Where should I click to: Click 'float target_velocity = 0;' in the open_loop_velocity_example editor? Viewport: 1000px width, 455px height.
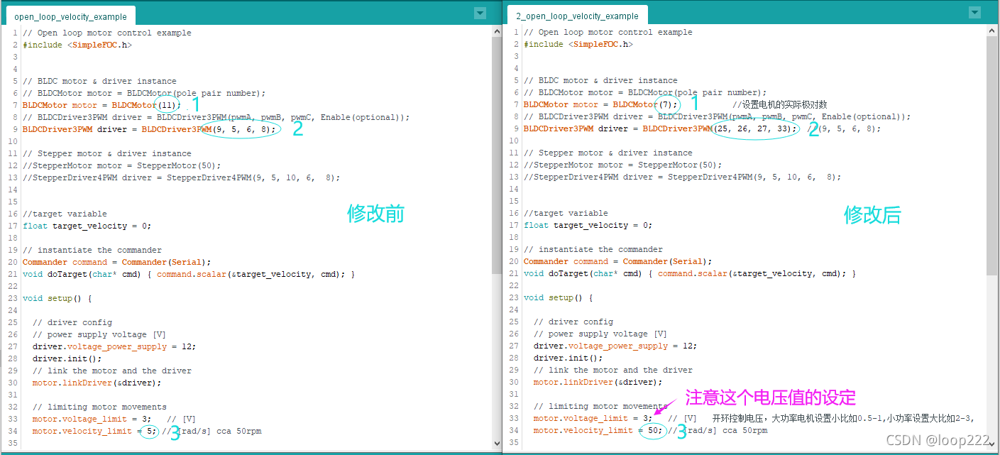[87, 226]
